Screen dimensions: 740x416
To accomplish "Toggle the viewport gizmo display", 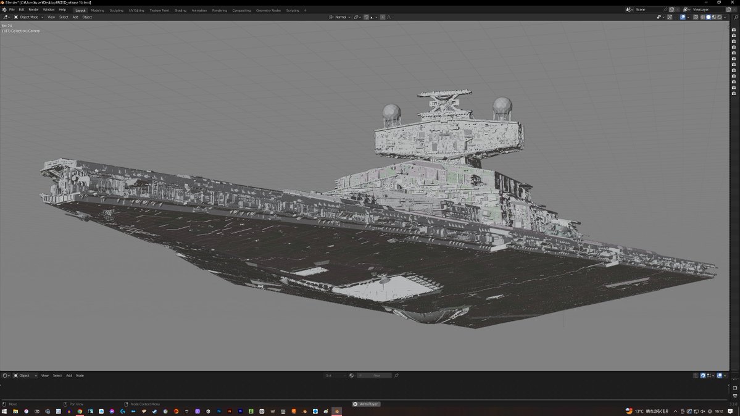I will pos(670,17).
